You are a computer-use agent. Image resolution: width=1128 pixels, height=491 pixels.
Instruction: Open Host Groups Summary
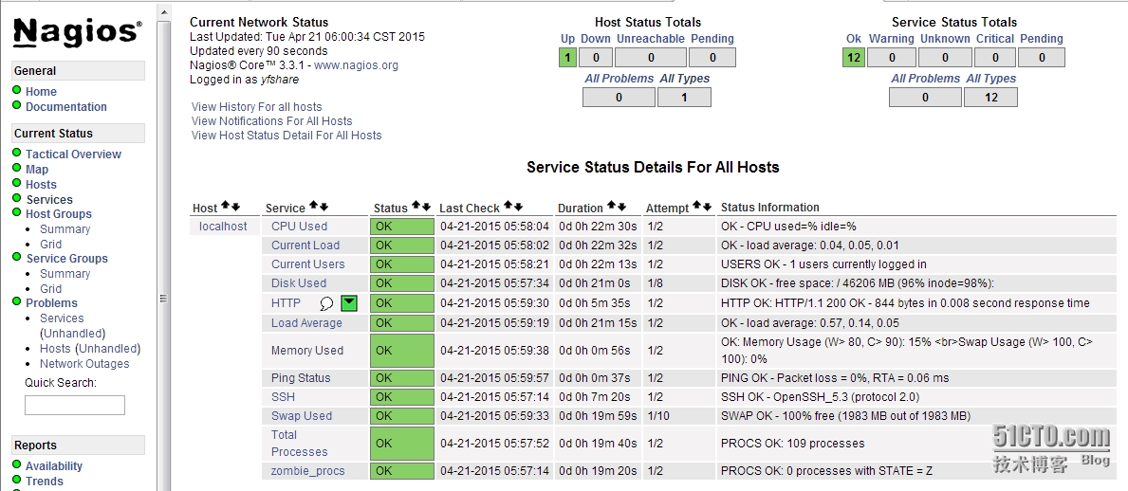pyautogui.click(x=65, y=229)
